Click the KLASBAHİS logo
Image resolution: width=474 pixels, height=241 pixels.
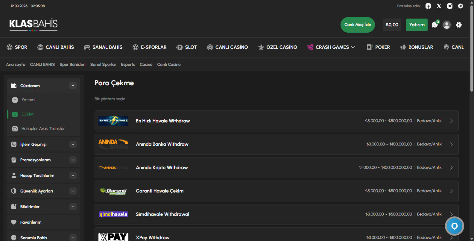(34, 25)
